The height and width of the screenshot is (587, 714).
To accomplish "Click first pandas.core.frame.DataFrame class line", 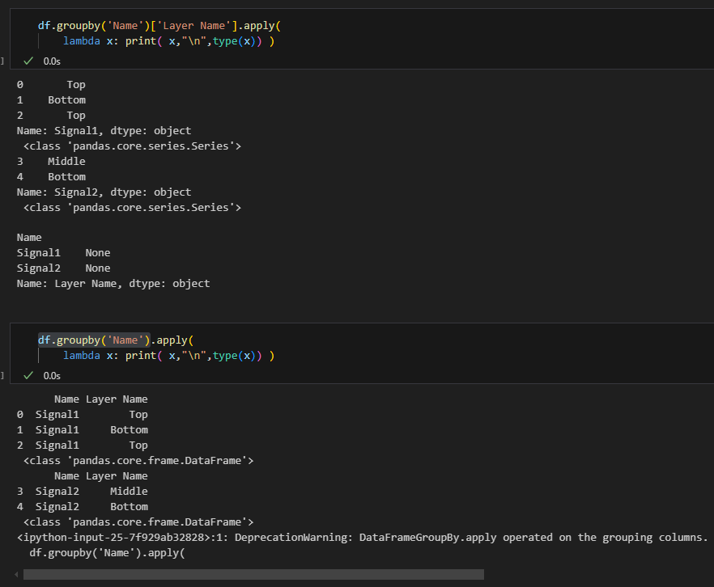I will point(138,461).
